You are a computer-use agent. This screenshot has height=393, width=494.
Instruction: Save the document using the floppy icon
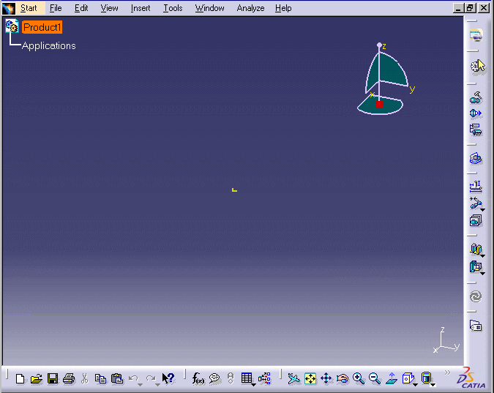53,378
